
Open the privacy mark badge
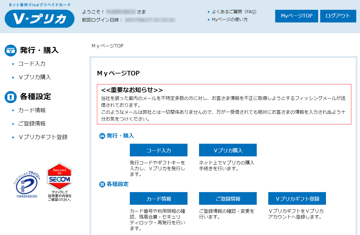[x=27, y=185]
